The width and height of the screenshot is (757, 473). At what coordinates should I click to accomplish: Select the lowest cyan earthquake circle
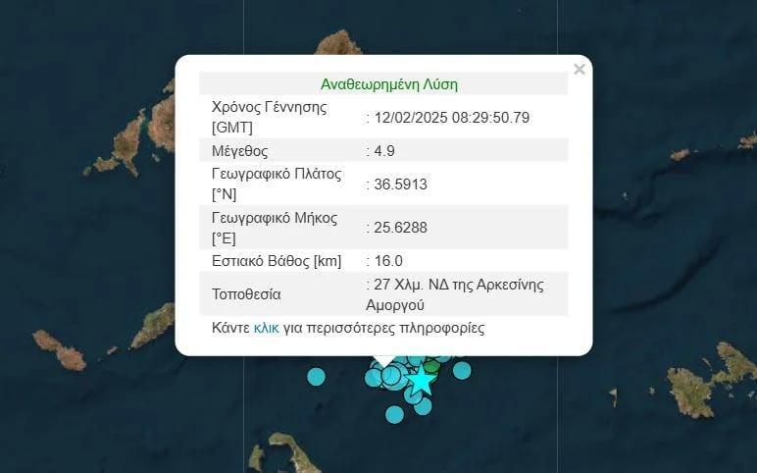394,414
